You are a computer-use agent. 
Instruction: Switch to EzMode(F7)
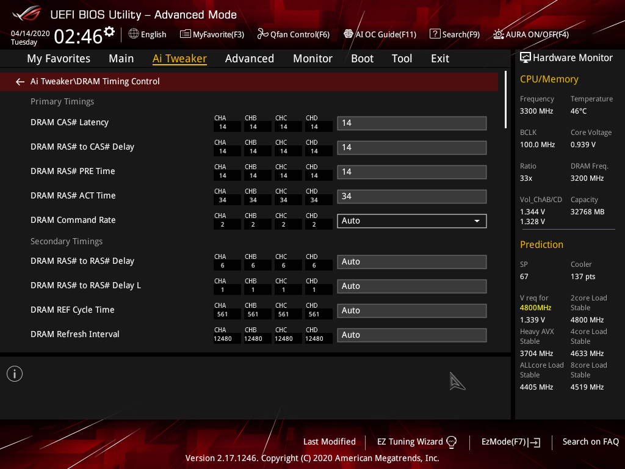[511, 442]
